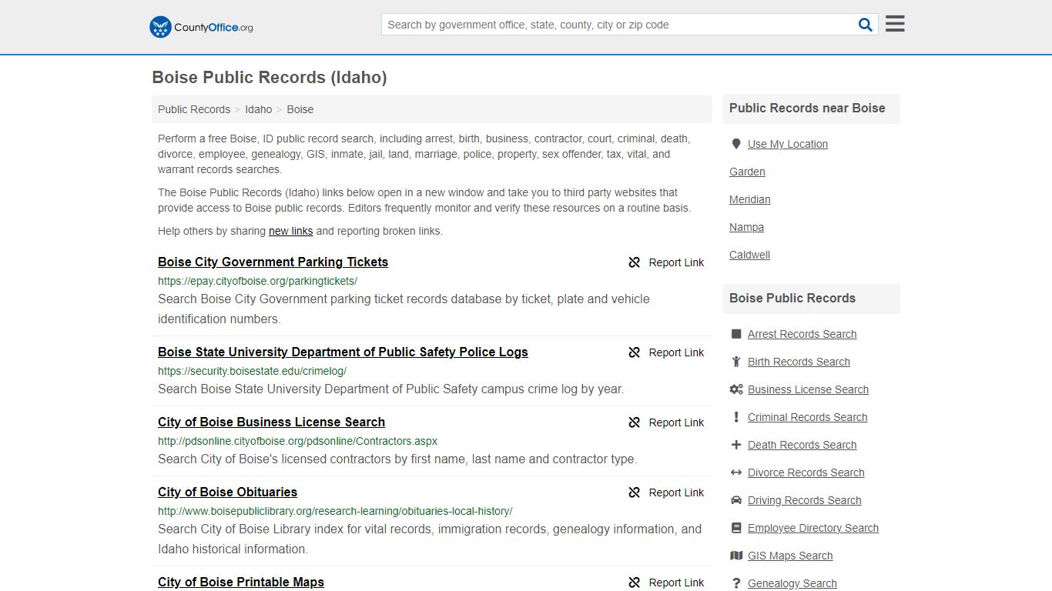Click boisepubliclibrary.org obituaries URL
The width and height of the screenshot is (1052, 591).
[335, 511]
